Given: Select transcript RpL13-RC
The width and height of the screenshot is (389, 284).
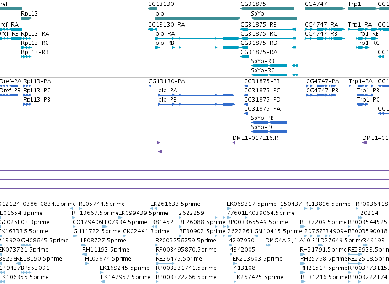Looking at the screenshot, I should point(35,43).
